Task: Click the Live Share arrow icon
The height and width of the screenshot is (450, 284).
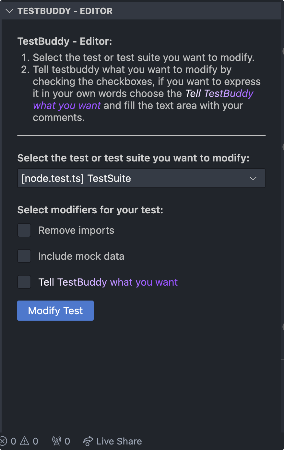Action: click(88, 441)
